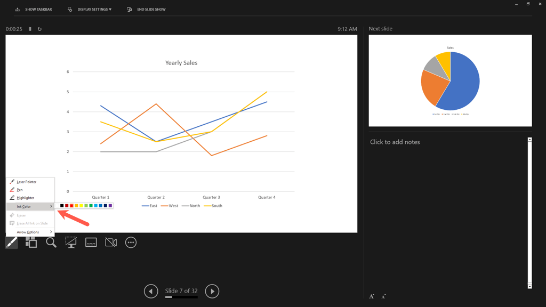The width and height of the screenshot is (546, 307).
Task: Pick the medium blue ink color swatch
Action: pyautogui.click(x=101, y=206)
